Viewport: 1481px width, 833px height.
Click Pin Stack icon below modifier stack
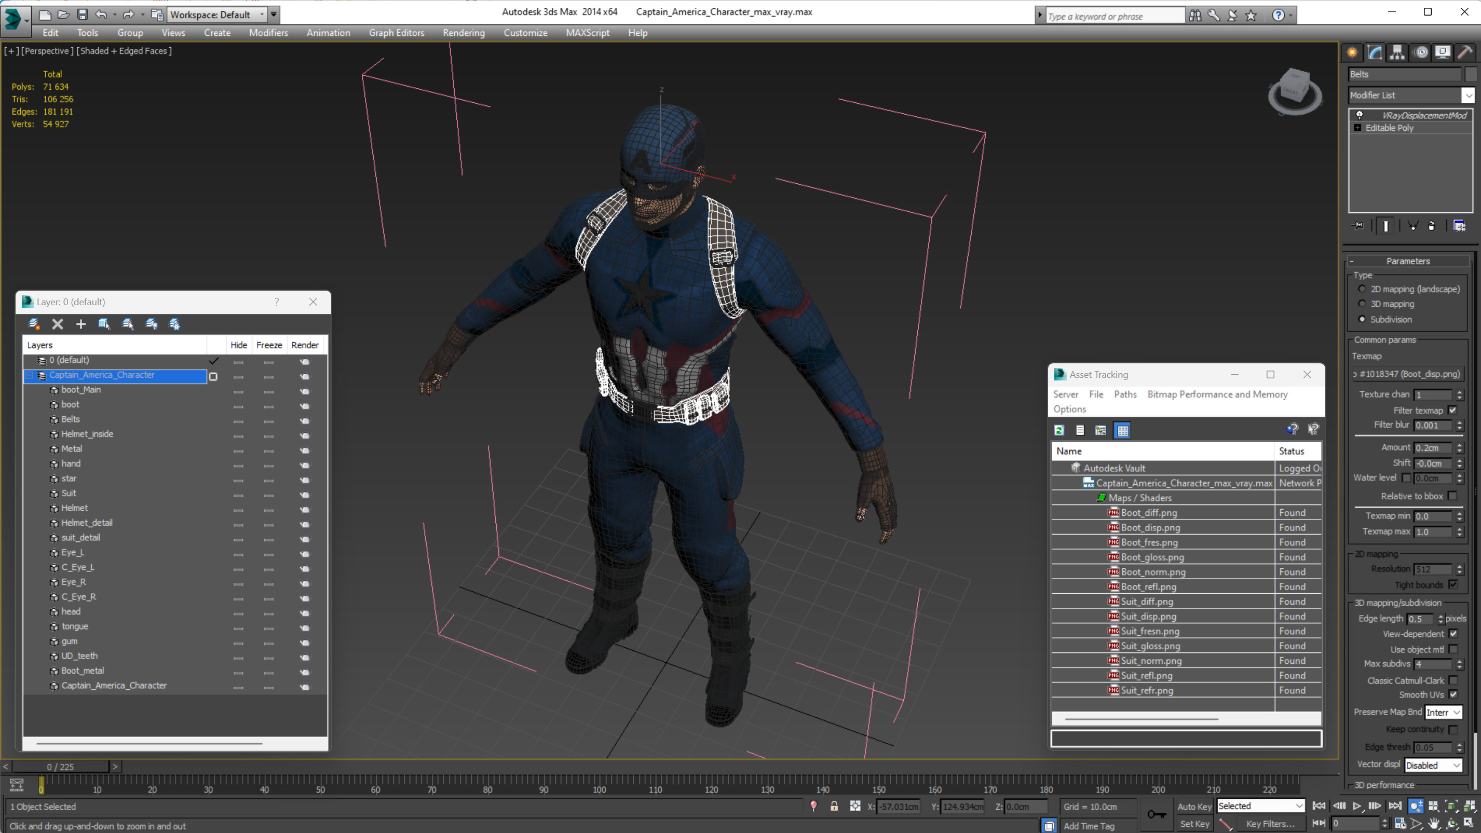1358,226
